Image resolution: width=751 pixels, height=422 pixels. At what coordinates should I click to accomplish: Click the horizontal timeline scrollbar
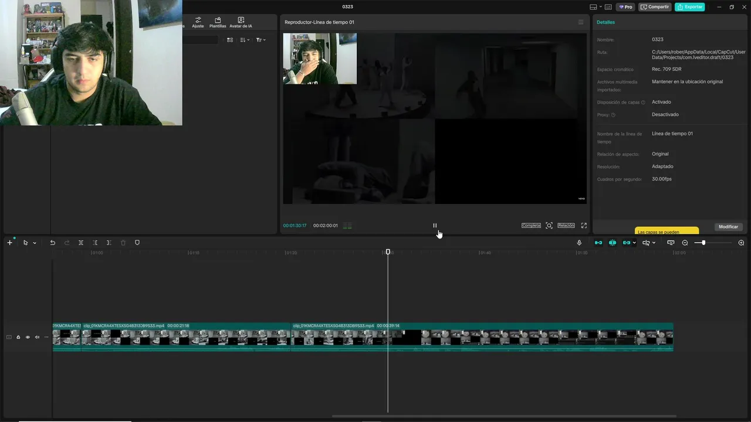point(504,416)
